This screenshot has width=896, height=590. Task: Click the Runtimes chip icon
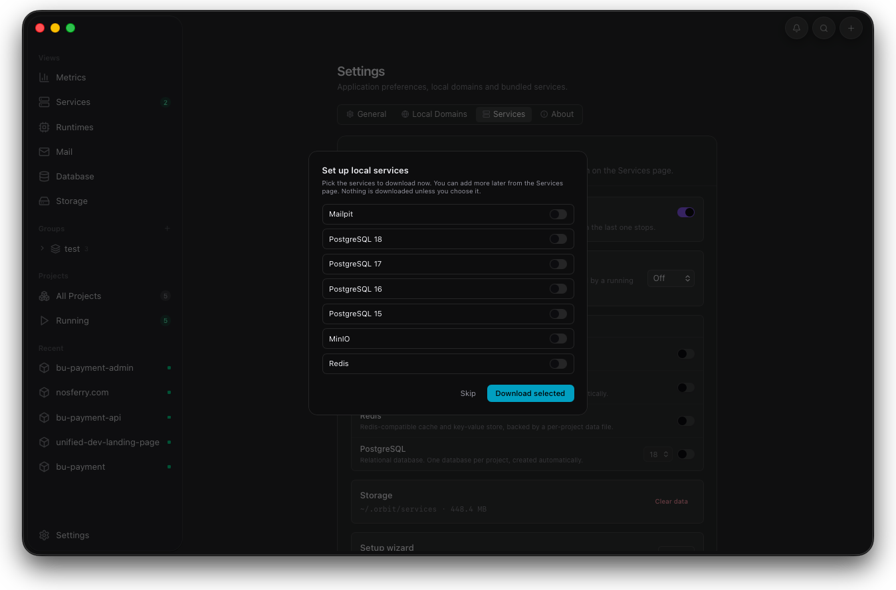point(44,127)
